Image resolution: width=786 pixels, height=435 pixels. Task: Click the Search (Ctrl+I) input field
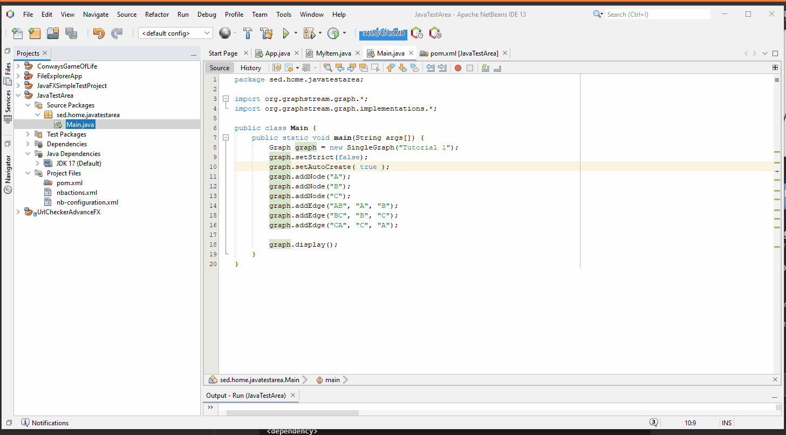point(657,15)
